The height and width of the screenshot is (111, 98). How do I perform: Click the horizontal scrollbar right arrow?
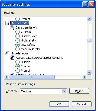84,77
